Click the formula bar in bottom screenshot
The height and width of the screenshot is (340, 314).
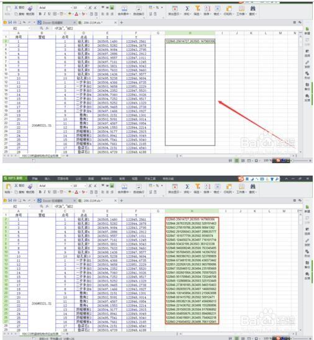point(178,207)
